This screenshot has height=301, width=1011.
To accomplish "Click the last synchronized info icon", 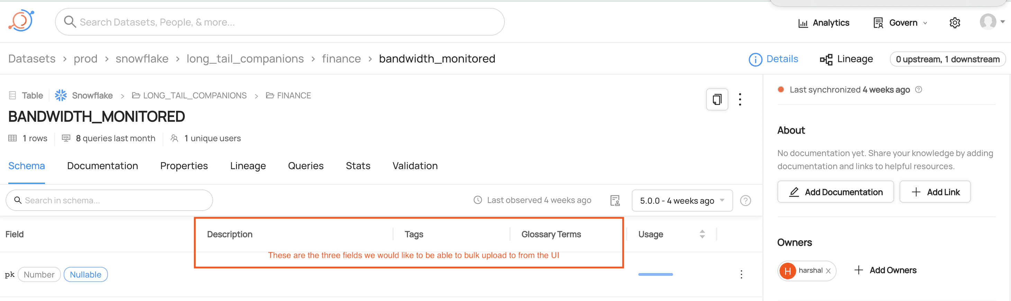I will coord(918,90).
